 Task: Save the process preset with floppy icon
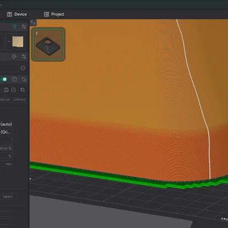tap(6, 90)
